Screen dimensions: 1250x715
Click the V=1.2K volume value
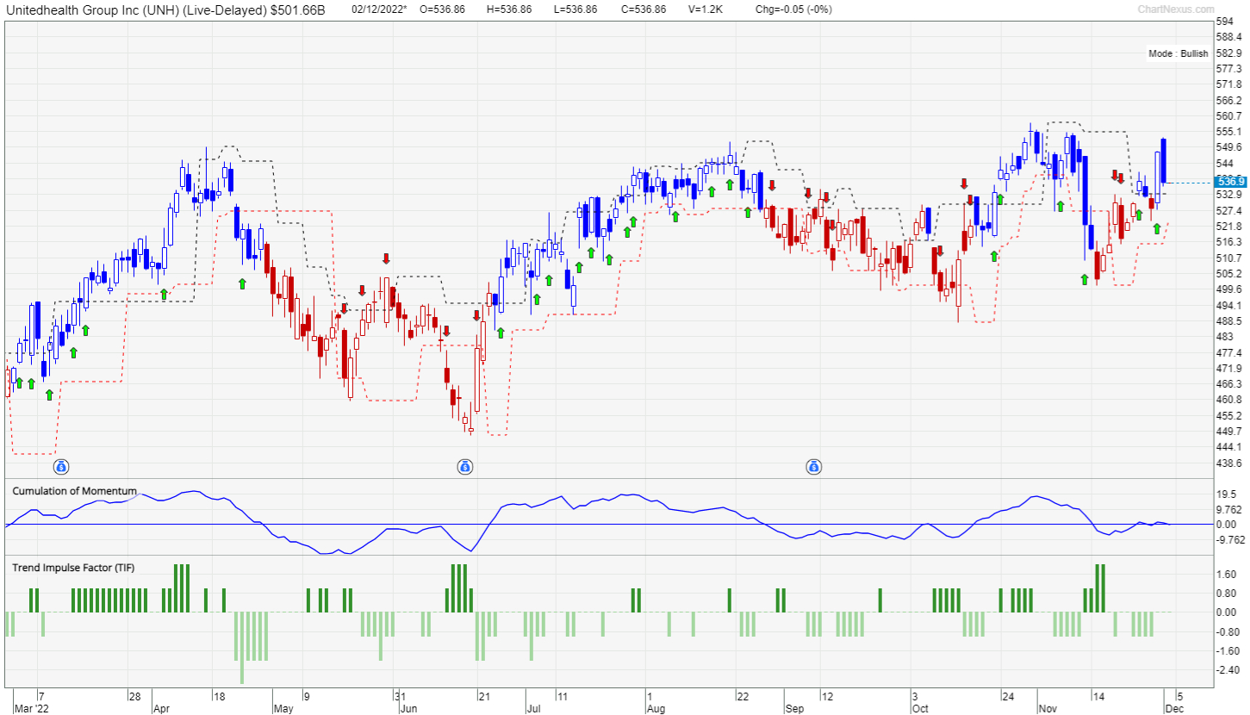point(706,9)
